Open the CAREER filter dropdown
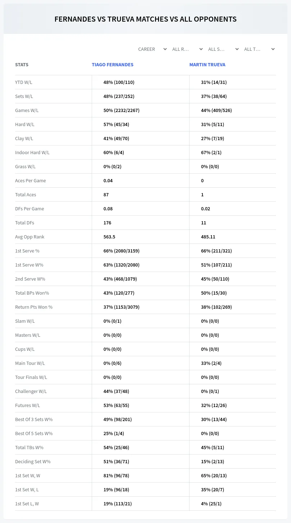Viewport: 291px width, 523px height. click(x=153, y=49)
